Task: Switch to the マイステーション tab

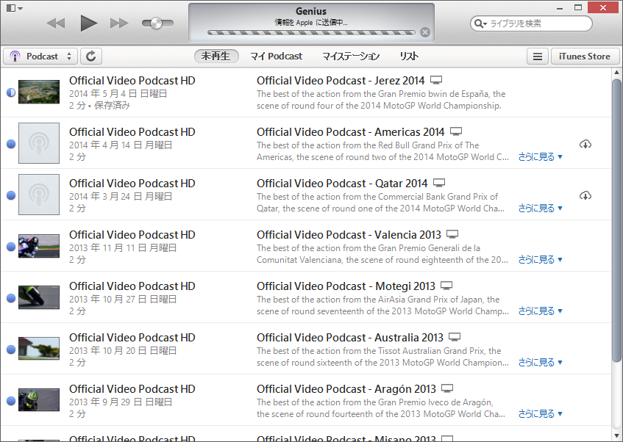Action: click(x=351, y=57)
